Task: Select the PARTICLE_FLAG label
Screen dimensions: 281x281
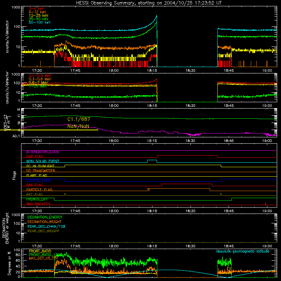Action: point(39,190)
